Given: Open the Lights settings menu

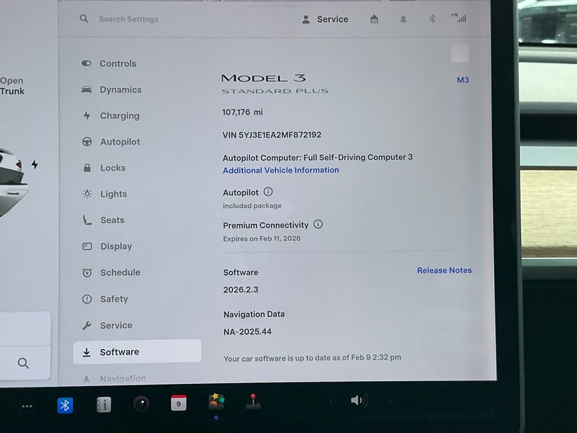Looking at the screenshot, I should click(113, 194).
